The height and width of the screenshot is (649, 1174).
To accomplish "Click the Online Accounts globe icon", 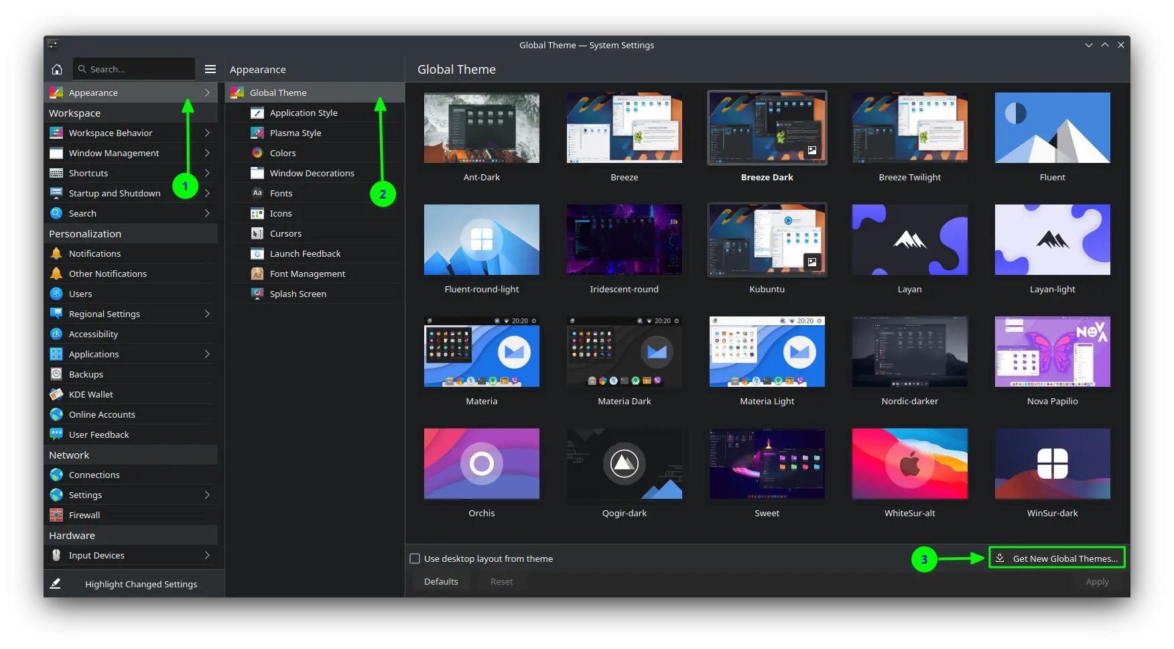I will [x=56, y=414].
